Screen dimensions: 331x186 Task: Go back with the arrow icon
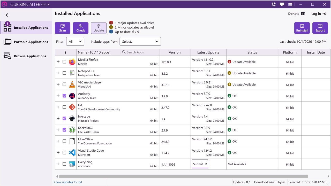(7, 15)
